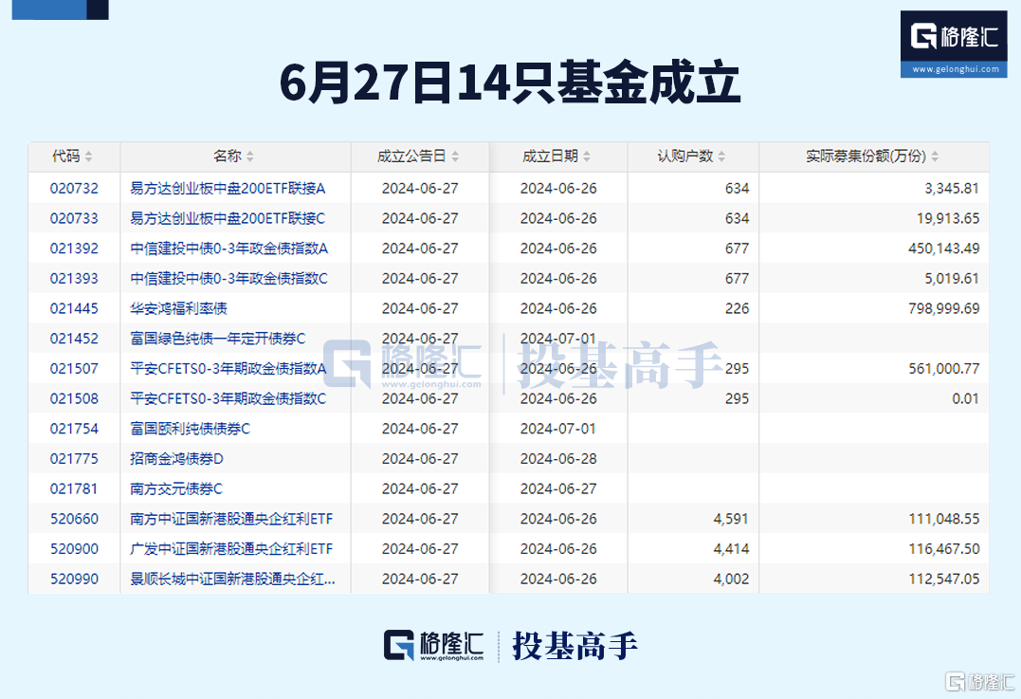
Task: Select 华安鸿福利率债 fund entry
Action: pos(179,308)
